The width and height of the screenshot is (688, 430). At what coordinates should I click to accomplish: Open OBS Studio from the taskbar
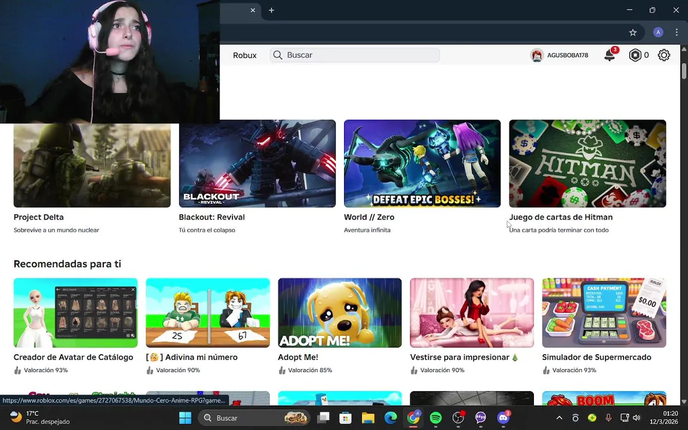pyautogui.click(x=458, y=417)
